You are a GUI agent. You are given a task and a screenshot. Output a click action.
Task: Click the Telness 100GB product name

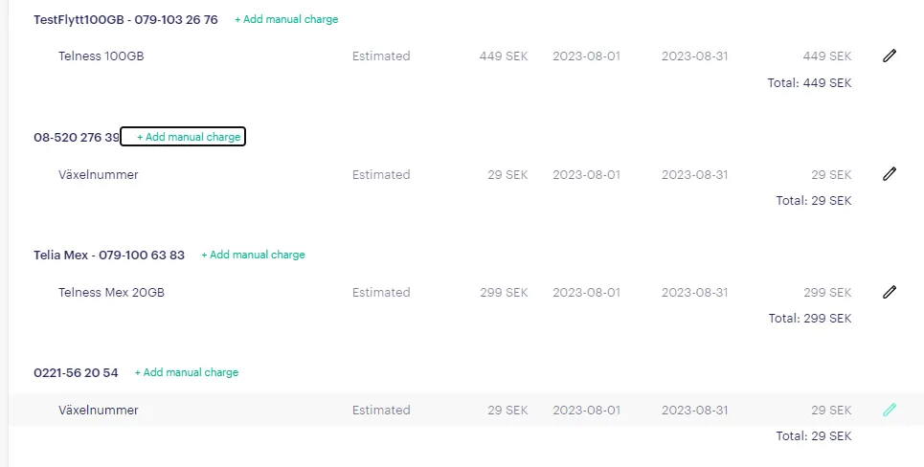(101, 56)
